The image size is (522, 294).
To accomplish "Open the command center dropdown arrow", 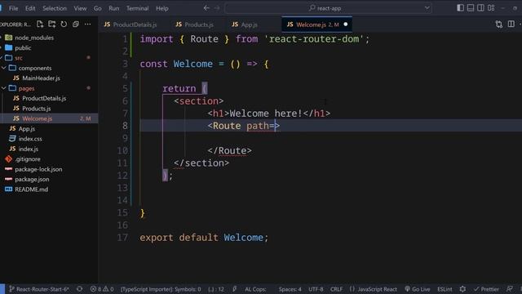I will 427,8.
